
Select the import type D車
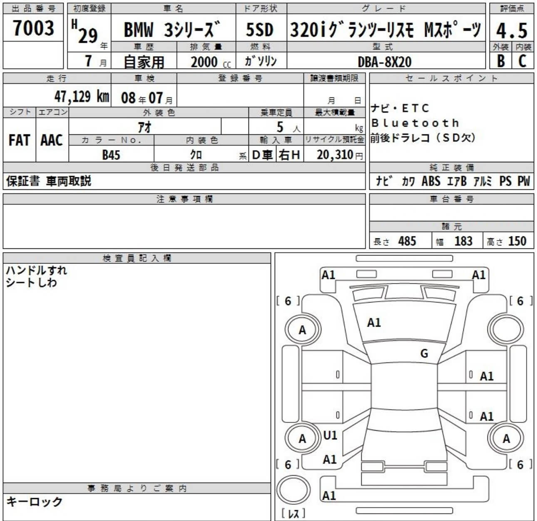262,155
